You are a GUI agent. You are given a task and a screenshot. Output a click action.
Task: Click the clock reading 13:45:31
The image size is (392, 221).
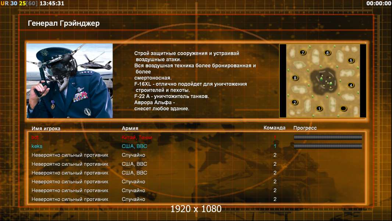52,3
